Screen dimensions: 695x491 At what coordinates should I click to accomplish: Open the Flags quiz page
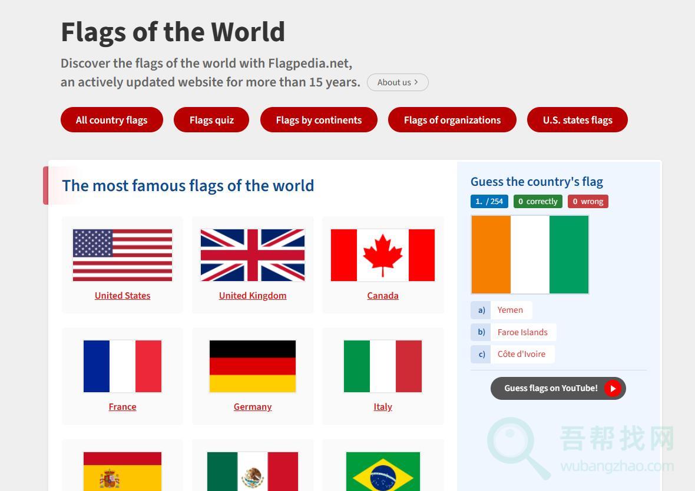click(211, 120)
